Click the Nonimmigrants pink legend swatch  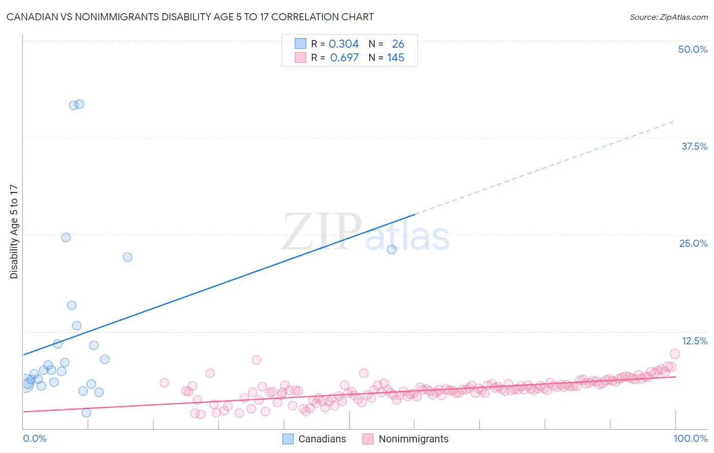pos(368,439)
